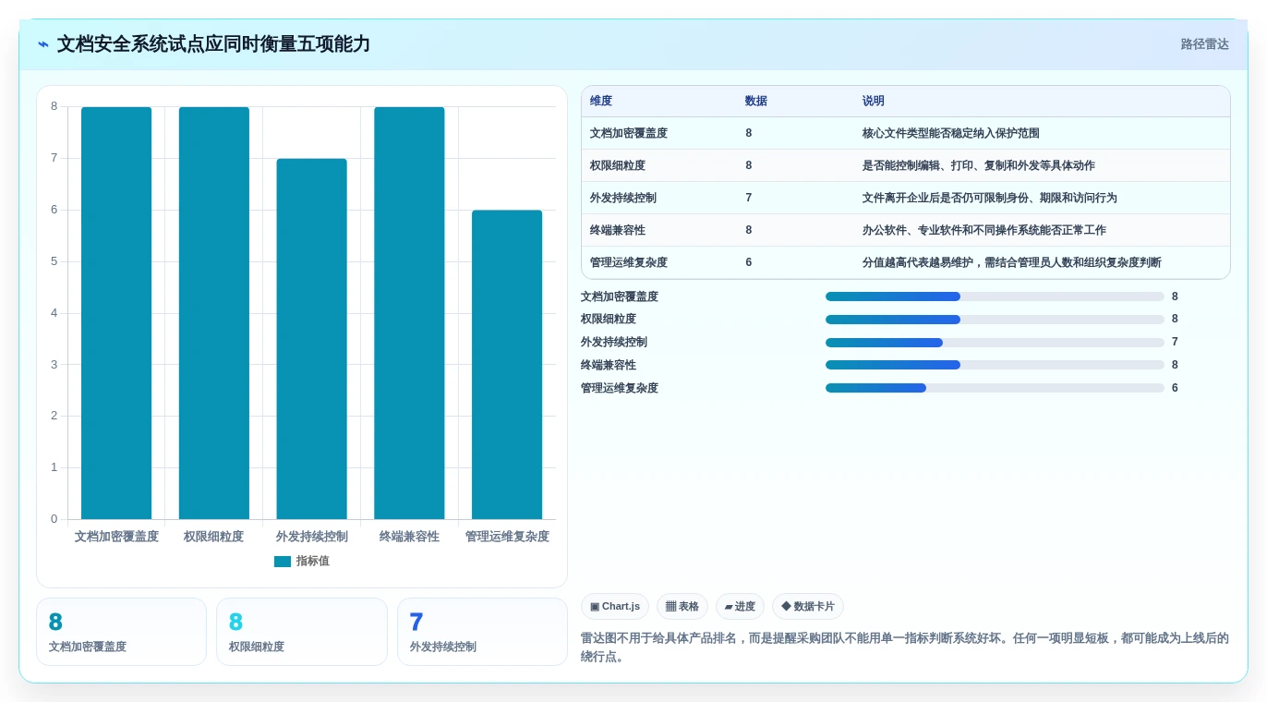Click description starting 文件离开企业后

pos(990,198)
